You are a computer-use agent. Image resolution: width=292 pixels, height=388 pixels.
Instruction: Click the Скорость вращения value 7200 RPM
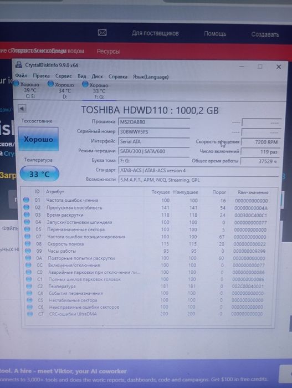pos(260,142)
